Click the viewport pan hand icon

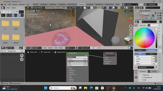(131, 30)
